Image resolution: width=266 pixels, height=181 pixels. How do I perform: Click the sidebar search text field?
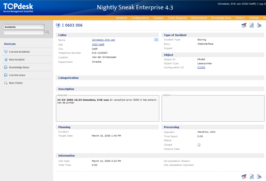[24, 32]
